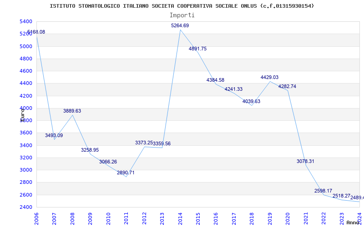364x227 pixels.
Task: Click the 2007 x-axis year label
Action: point(54,219)
